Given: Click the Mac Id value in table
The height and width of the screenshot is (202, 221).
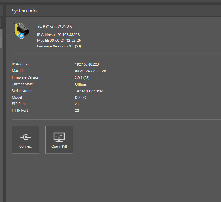Looking at the screenshot, I should (x=90, y=71).
